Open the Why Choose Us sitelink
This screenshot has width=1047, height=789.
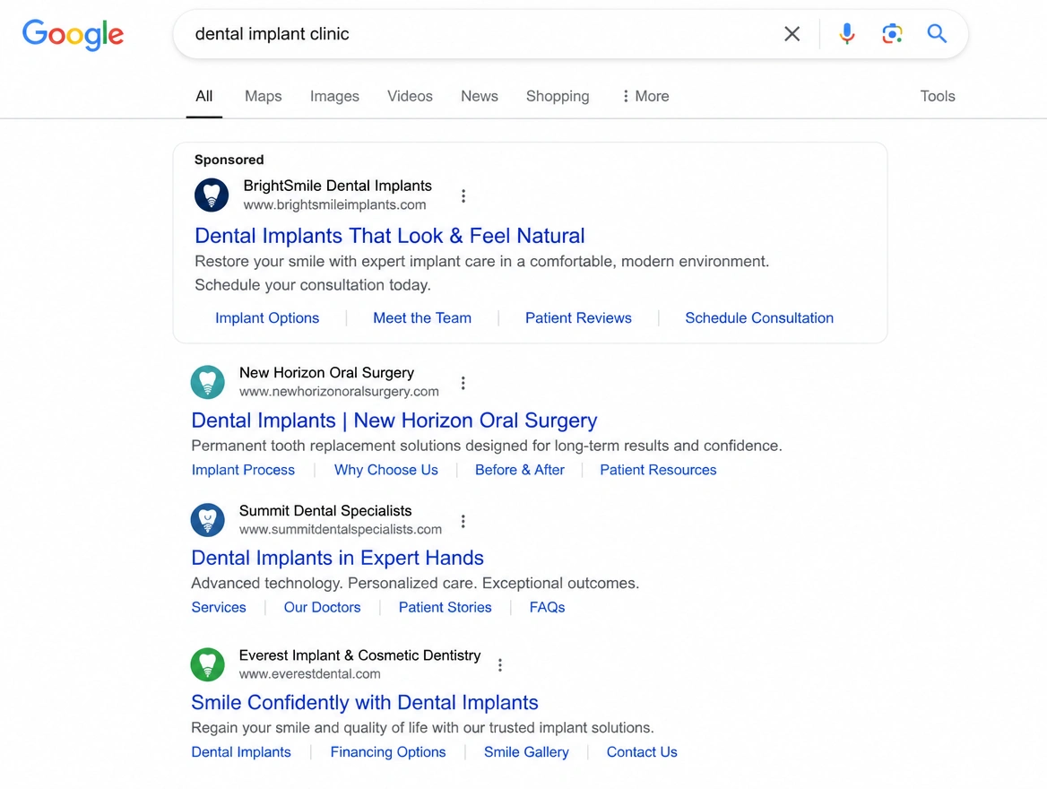point(386,470)
